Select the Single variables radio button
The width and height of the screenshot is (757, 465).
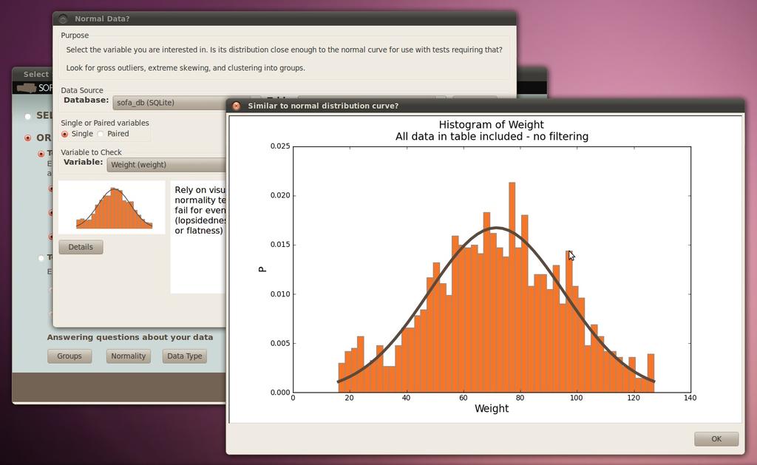click(x=65, y=134)
